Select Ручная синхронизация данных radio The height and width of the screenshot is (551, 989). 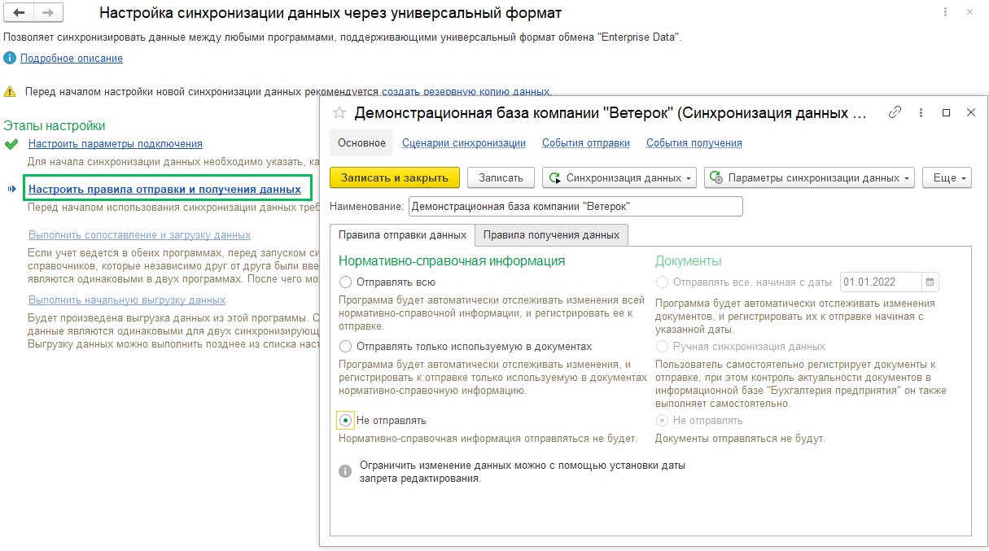coord(663,346)
